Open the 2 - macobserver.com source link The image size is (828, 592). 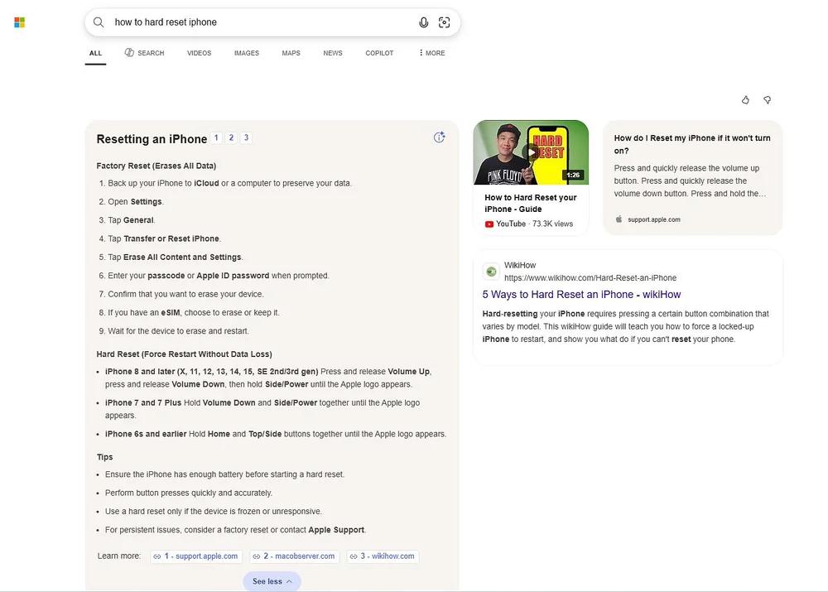coord(295,556)
